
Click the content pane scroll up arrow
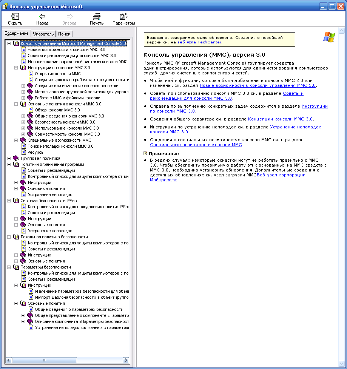click(341, 30)
